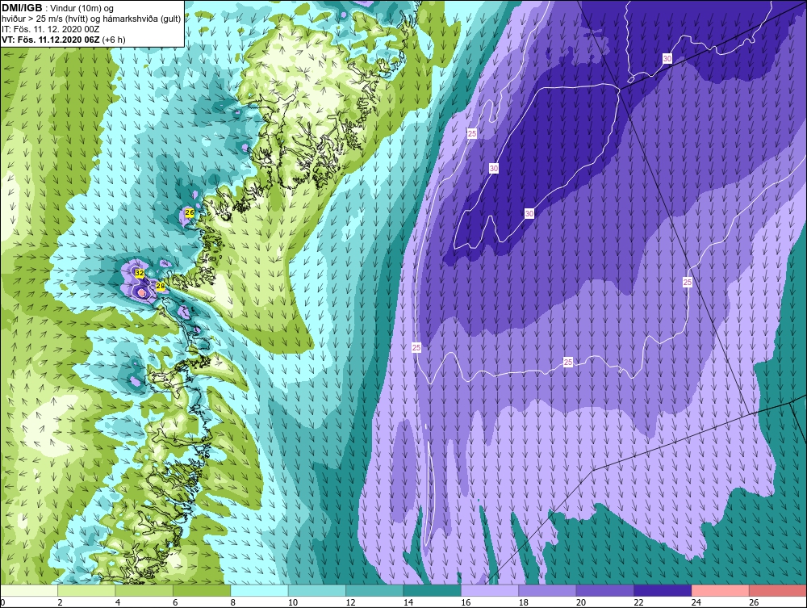Pick the salmon legend swatch above 26 m/s
This screenshot has height=608, width=807.
pos(778,590)
